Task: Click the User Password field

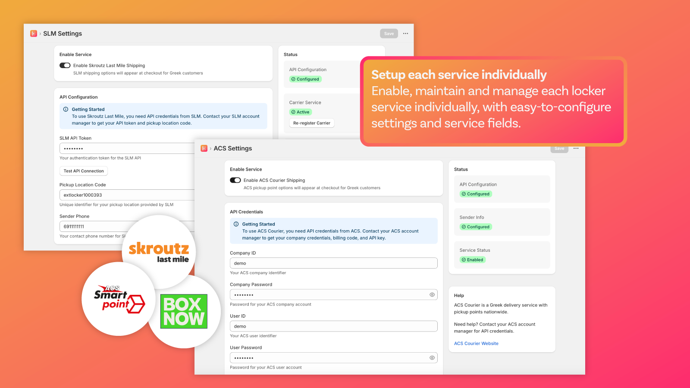Action: click(334, 358)
